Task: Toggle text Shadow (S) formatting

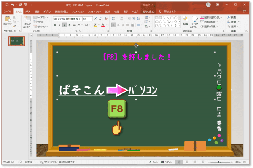Action: pyautogui.click(x=69, y=25)
